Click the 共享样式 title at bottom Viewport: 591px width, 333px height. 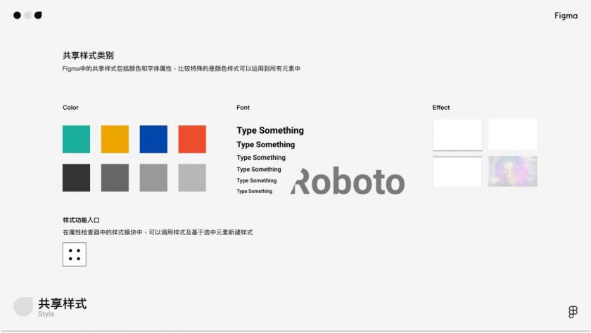(63, 303)
